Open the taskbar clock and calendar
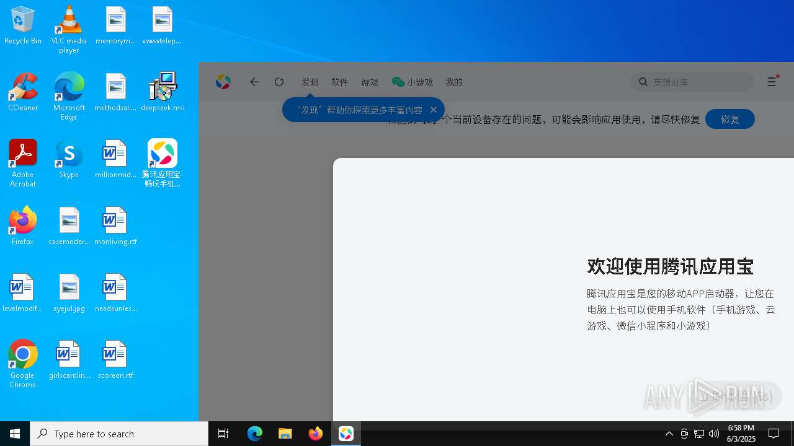Viewport: 794px width, 446px height. [741, 434]
